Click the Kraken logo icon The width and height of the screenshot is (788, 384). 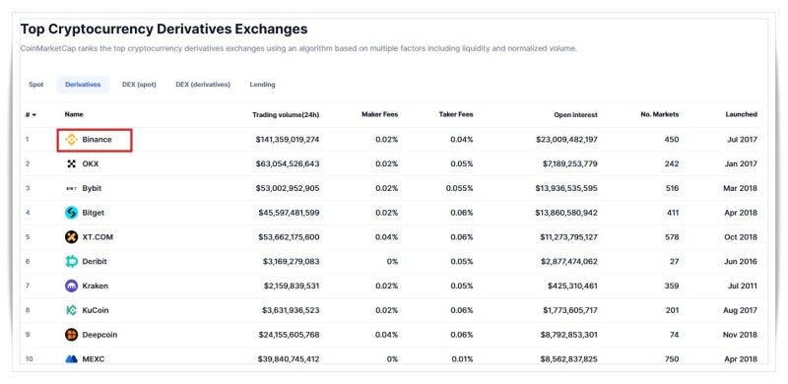click(x=71, y=286)
